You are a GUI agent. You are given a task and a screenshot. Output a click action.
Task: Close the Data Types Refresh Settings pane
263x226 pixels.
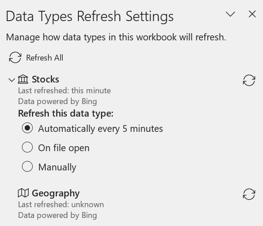[x=252, y=14]
